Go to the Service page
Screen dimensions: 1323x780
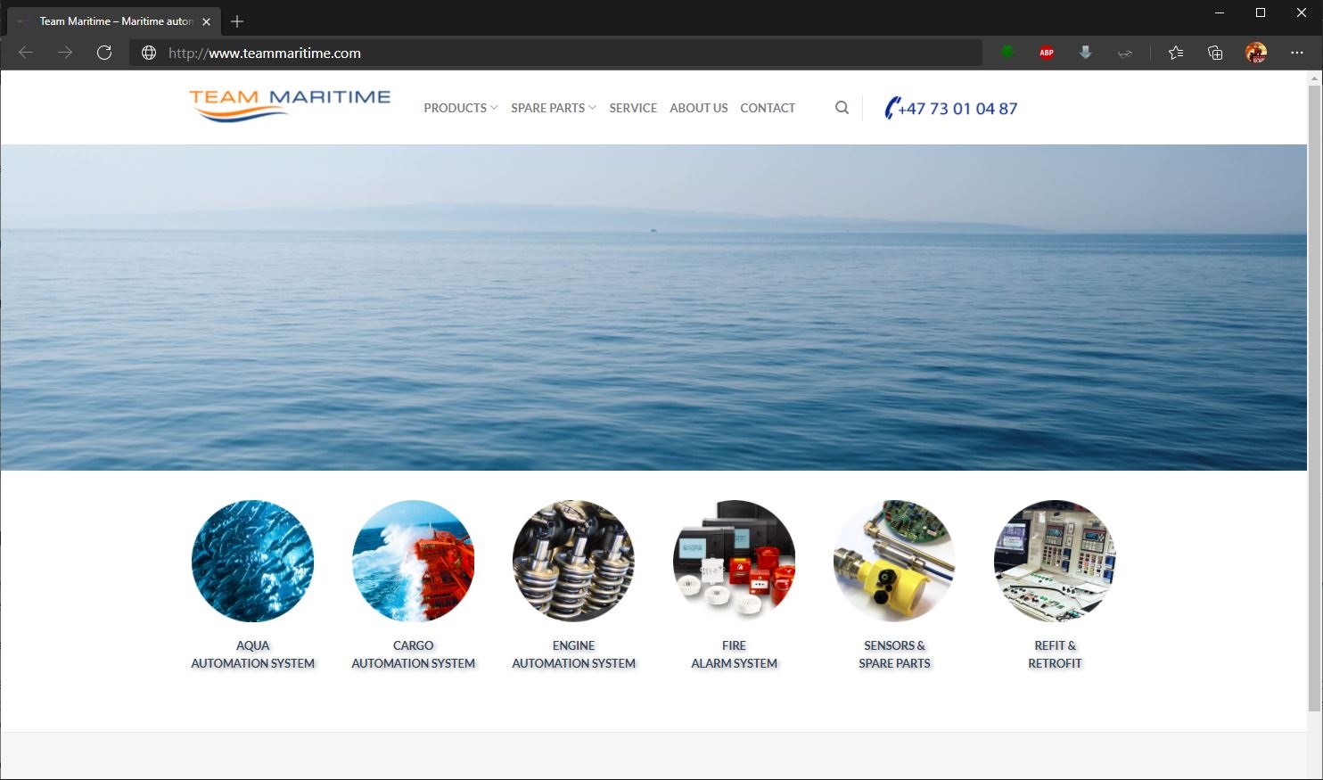[x=633, y=108]
